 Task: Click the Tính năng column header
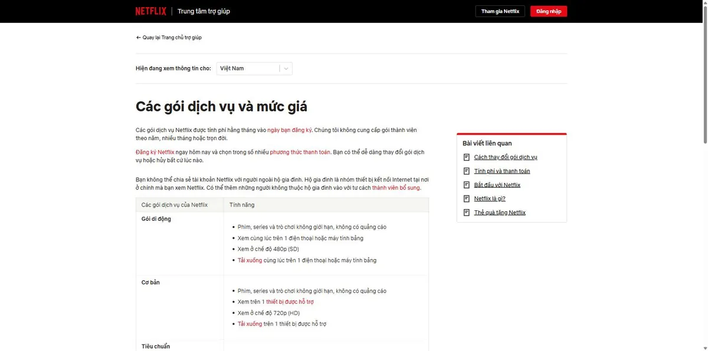[242, 205]
